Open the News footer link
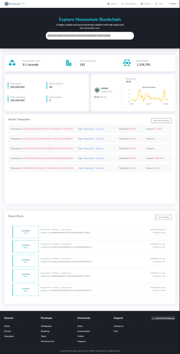180x354 pixels. tap(80, 326)
